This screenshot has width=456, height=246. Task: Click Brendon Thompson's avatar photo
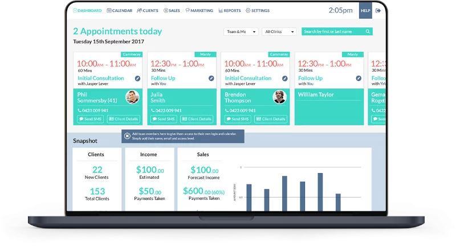point(279,97)
